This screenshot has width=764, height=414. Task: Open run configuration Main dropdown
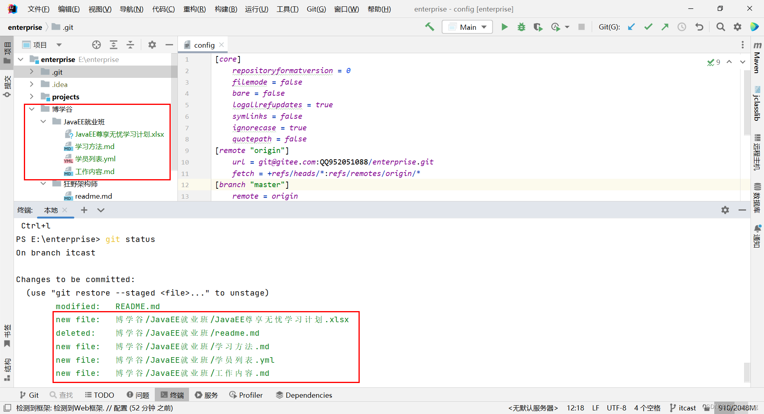(467, 27)
